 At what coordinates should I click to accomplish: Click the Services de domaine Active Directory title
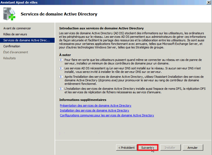(x=59, y=14)
